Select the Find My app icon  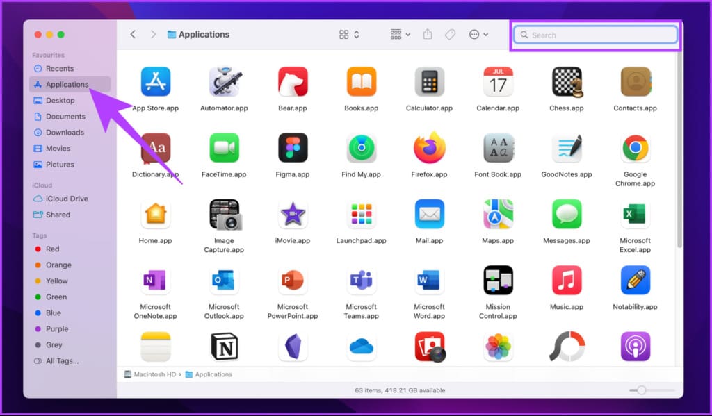(362, 148)
